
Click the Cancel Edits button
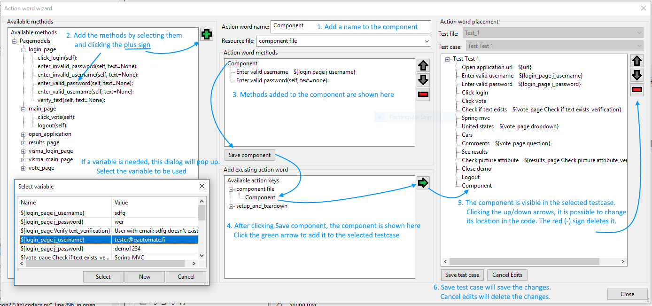coord(507,275)
